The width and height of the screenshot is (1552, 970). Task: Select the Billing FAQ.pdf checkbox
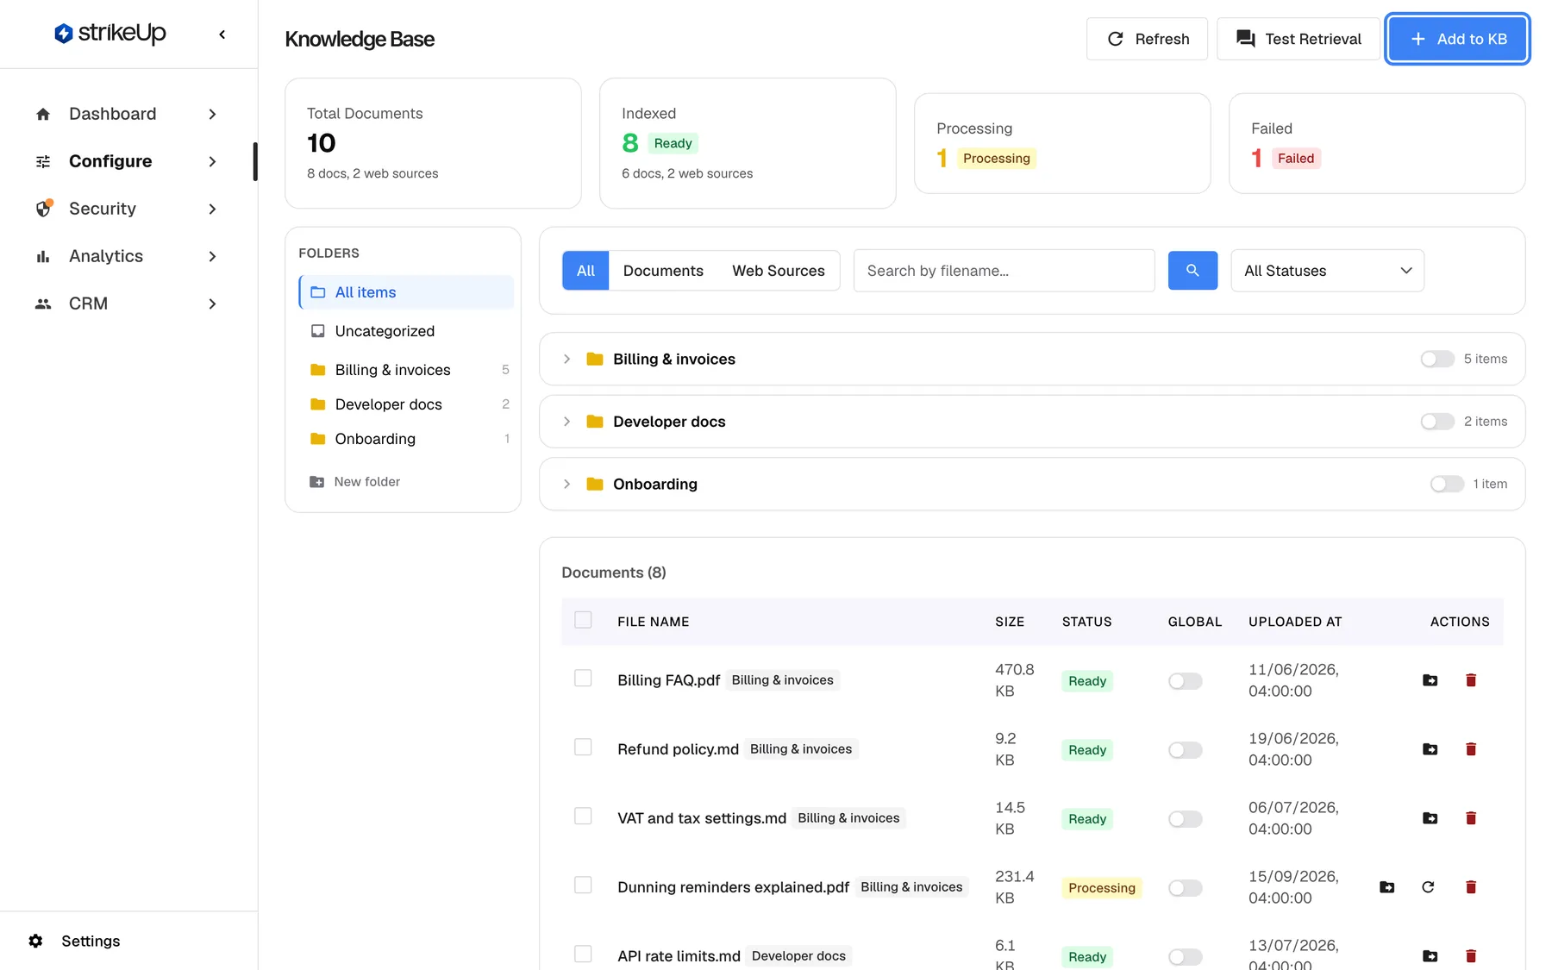[x=583, y=679]
